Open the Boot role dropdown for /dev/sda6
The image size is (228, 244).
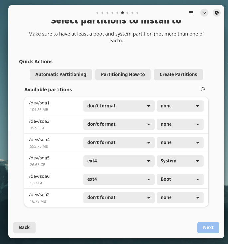(x=180, y=179)
